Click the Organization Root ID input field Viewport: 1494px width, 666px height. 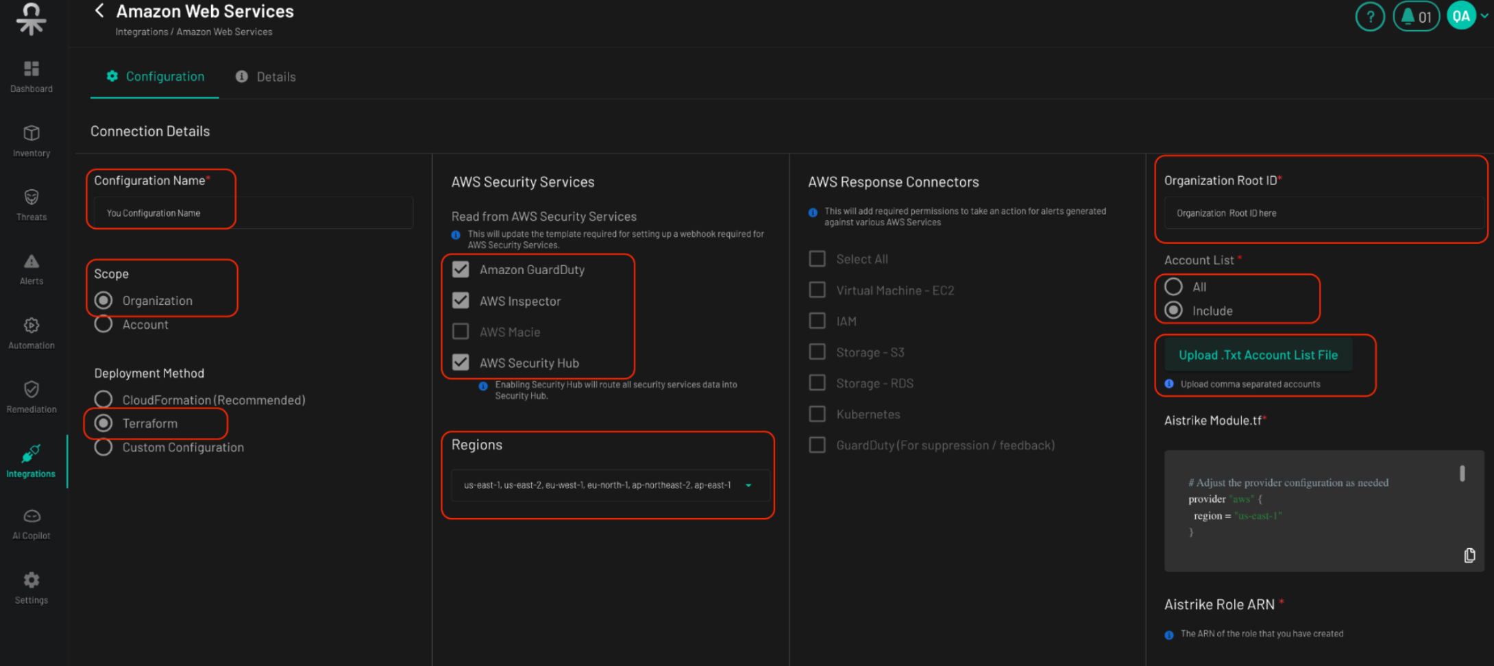click(1324, 213)
